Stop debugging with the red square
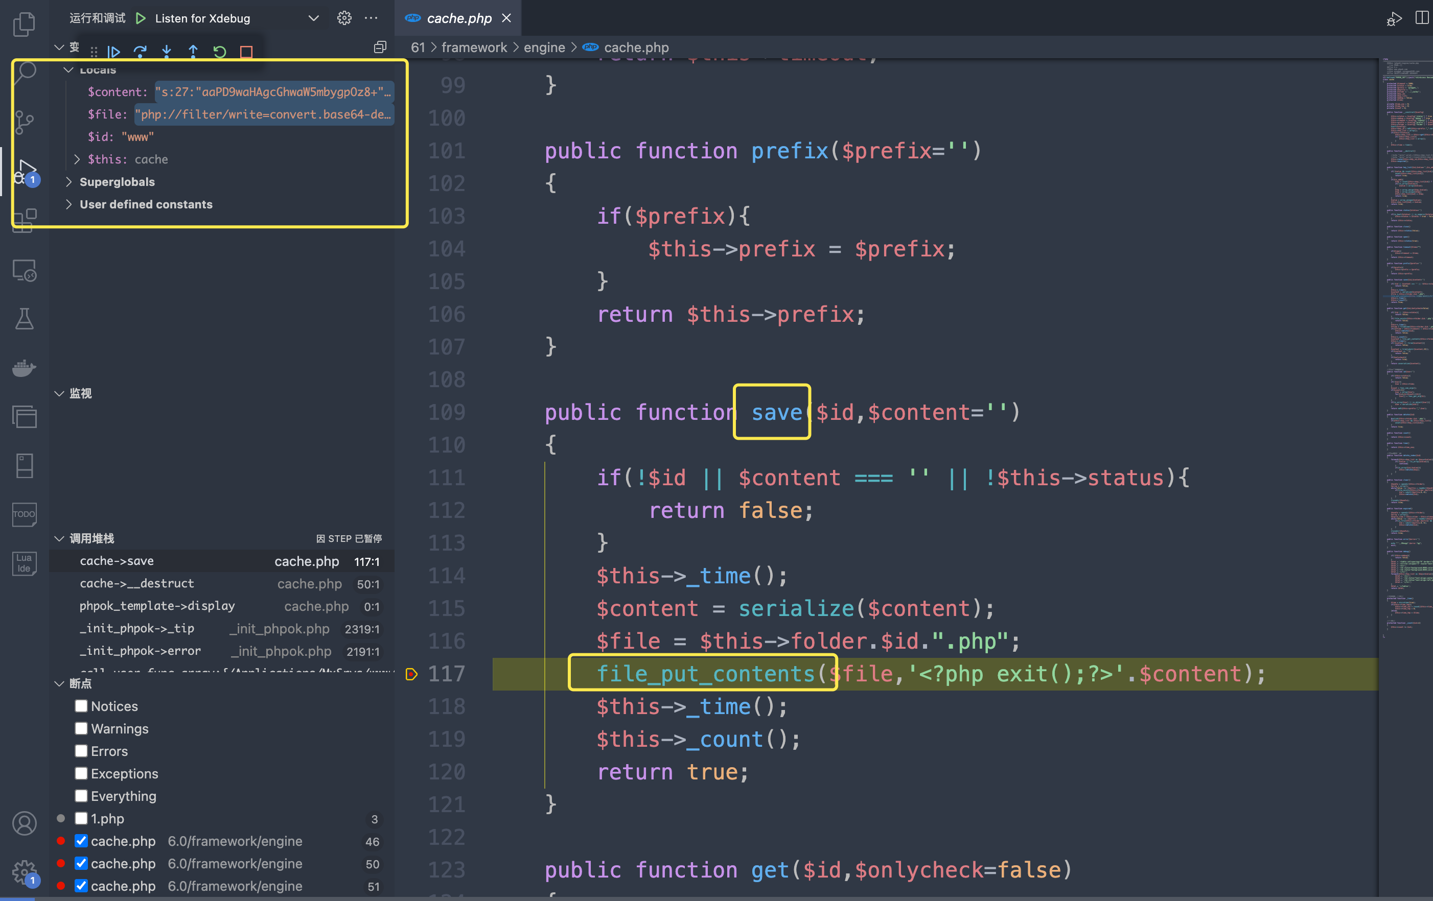The image size is (1433, 901). 246,52
